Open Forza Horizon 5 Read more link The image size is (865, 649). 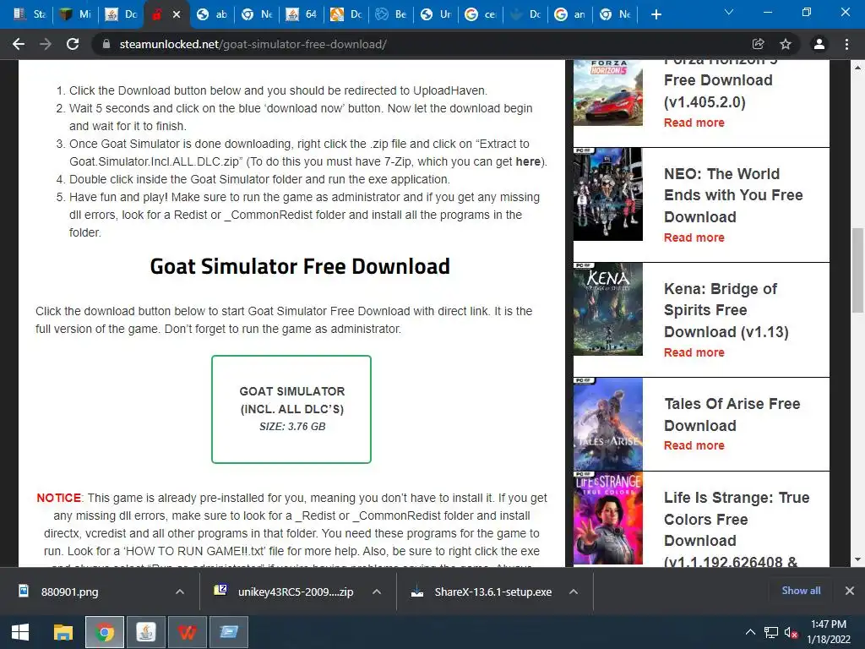click(694, 123)
